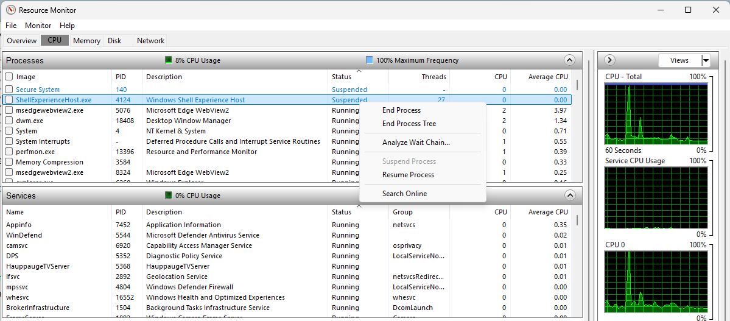Image resolution: width=730 pixels, height=321 pixels.
Task: Collapse the graphs pane using the arrow button
Action: point(610,60)
